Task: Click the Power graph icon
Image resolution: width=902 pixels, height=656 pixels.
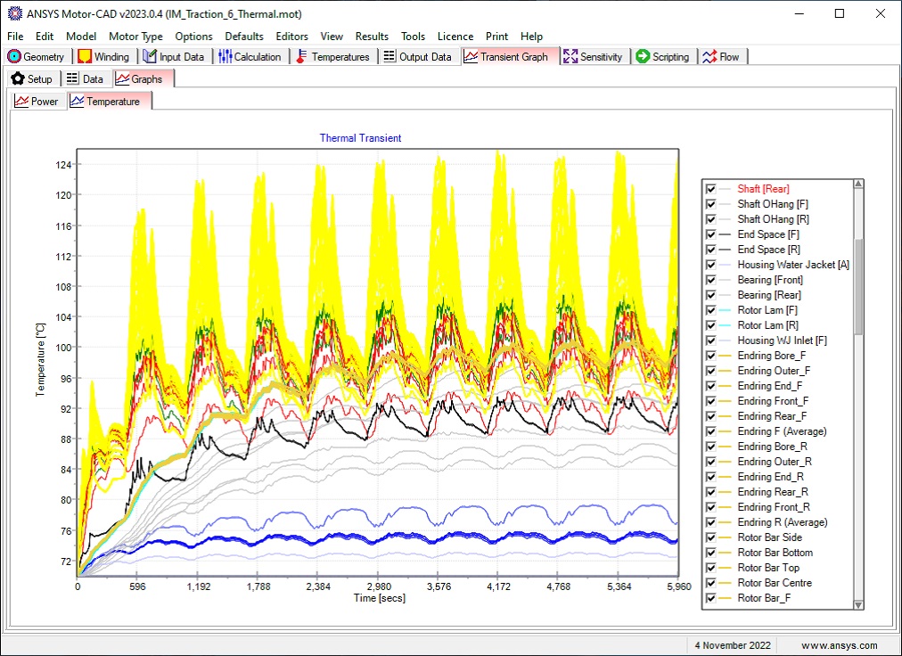Action: click(21, 102)
